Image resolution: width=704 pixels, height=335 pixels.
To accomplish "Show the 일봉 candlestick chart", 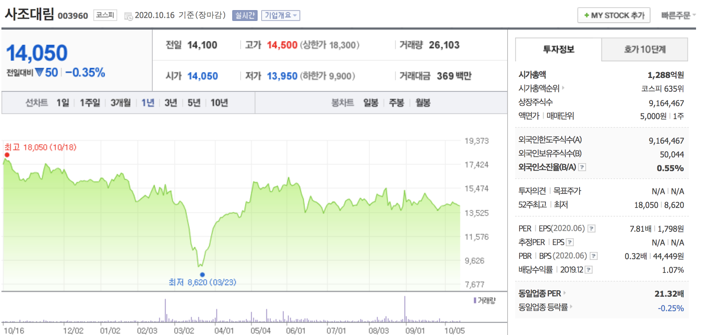I will pos(371,103).
